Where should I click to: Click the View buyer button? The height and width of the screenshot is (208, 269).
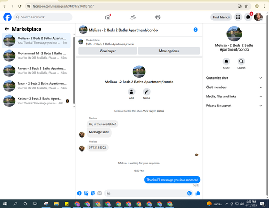click(108, 51)
